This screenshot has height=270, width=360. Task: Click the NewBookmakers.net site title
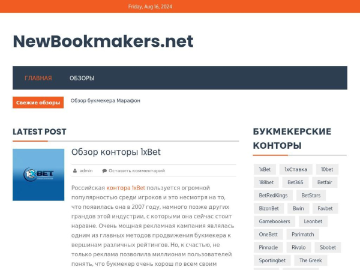(103, 41)
